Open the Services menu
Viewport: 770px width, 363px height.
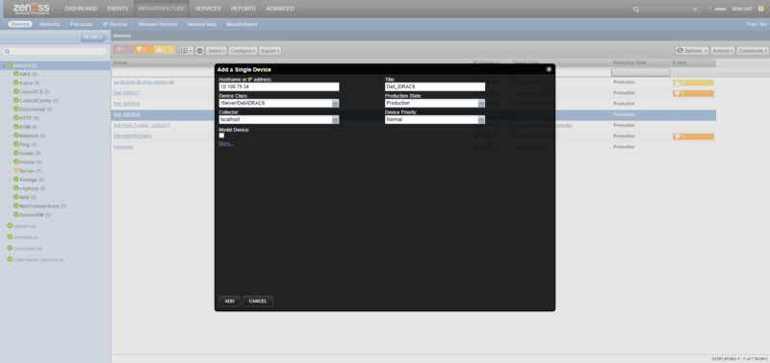[x=208, y=9]
